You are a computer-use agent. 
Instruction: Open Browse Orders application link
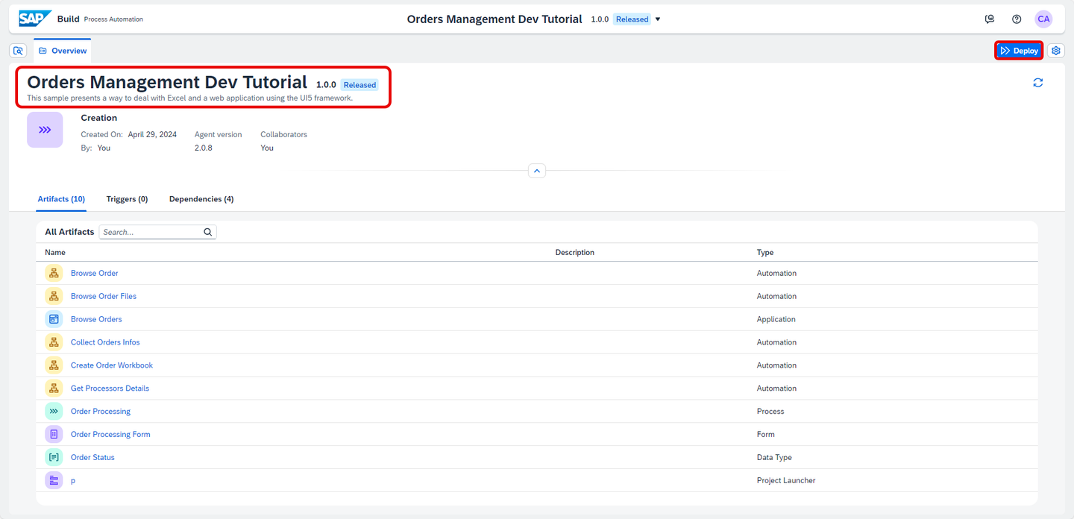point(96,320)
